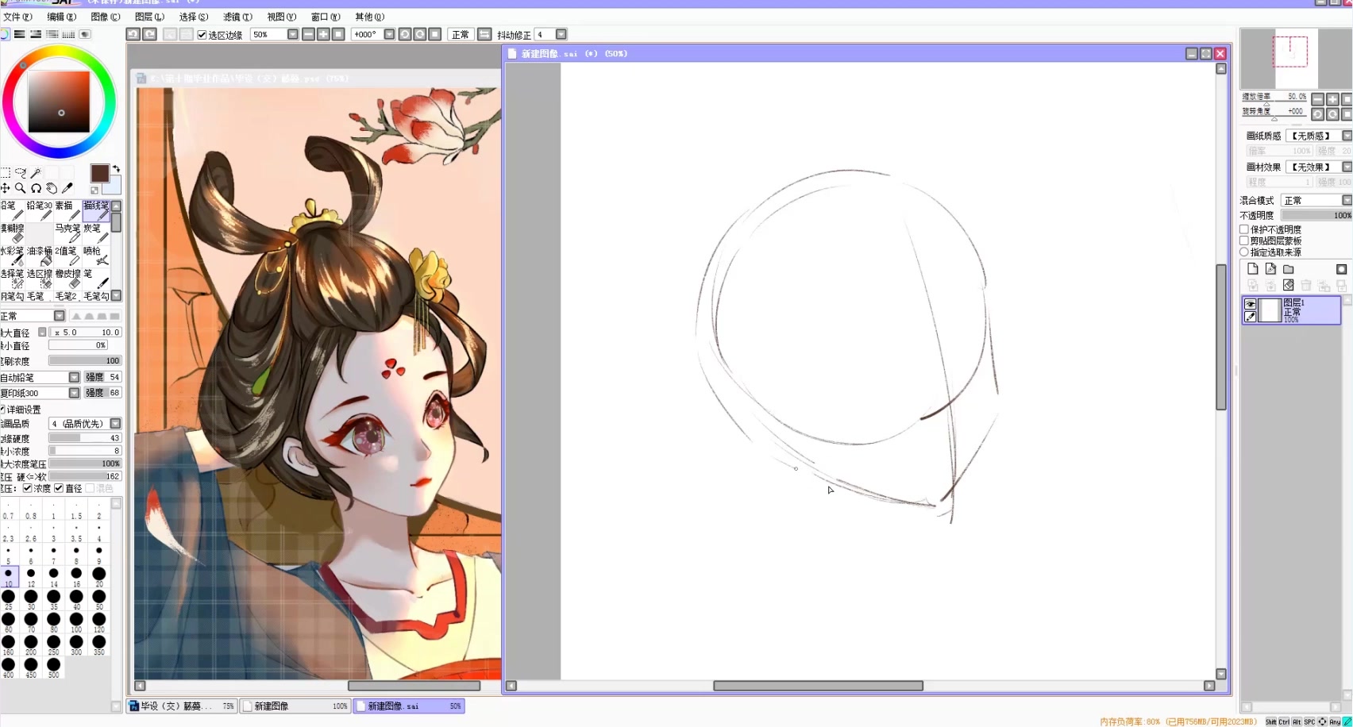
Task: Select the rotate view tool
Action: click(36, 188)
